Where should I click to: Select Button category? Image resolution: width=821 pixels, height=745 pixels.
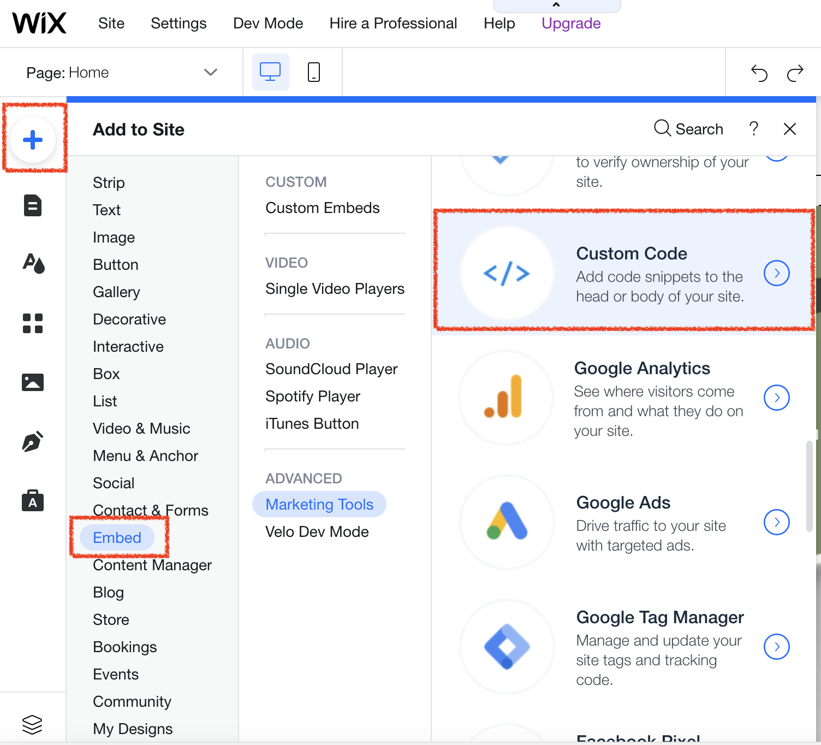coord(116,264)
